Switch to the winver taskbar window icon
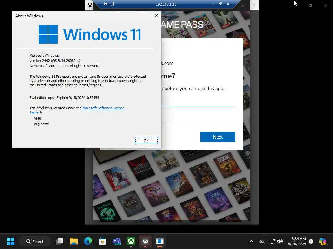Viewport: 333px width, 249px height. (x=159, y=241)
